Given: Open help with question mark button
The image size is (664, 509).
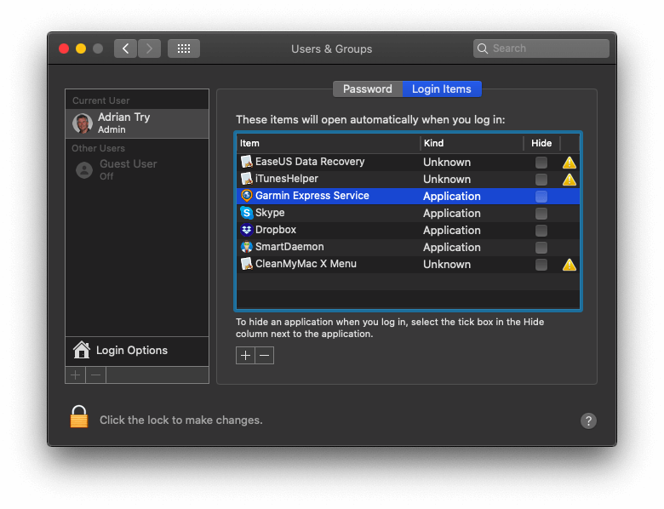Looking at the screenshot, I should click(588, 420).
